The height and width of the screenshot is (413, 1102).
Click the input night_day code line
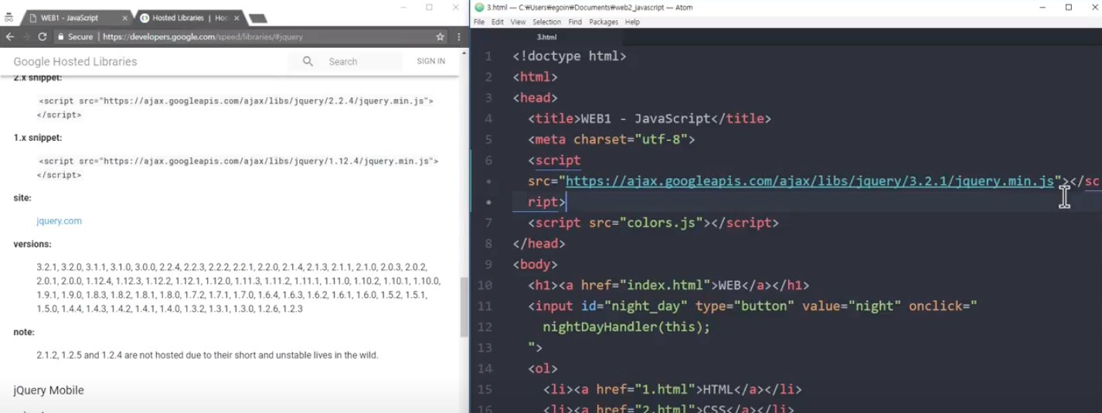752,306
